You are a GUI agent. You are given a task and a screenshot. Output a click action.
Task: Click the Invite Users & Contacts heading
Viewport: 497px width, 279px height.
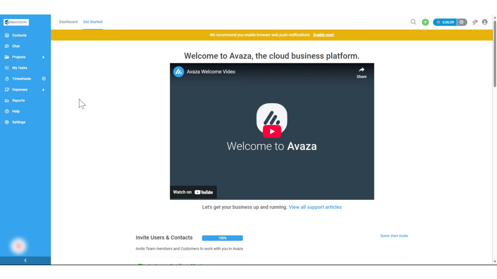(164, 238)
